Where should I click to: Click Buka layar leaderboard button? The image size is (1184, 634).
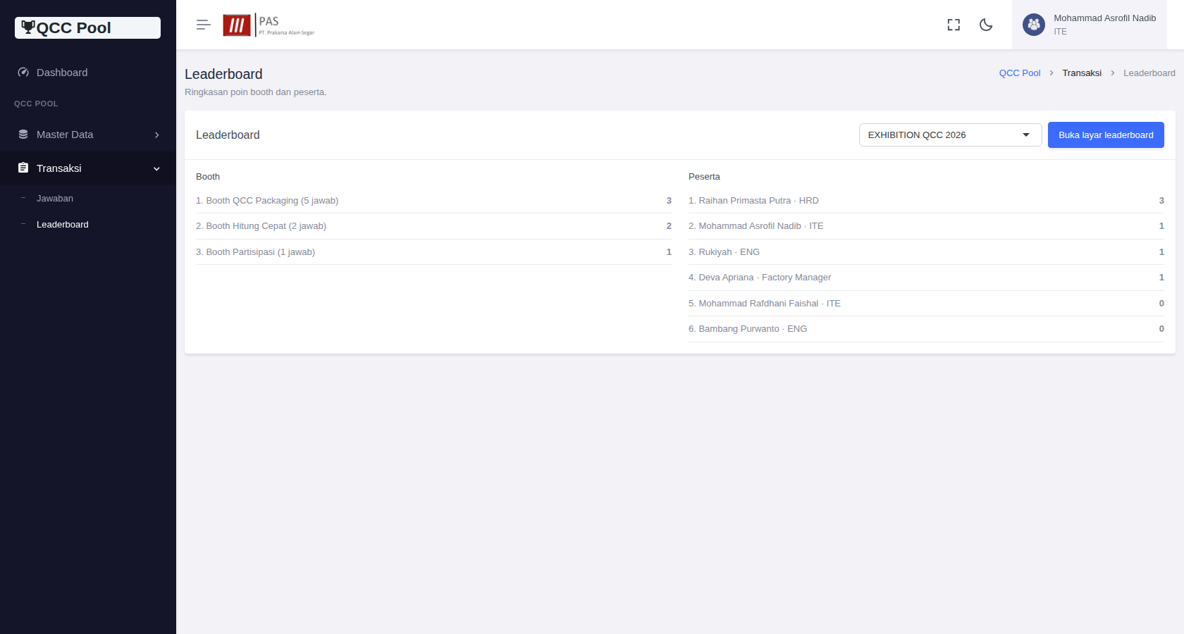pos(1106,135)
